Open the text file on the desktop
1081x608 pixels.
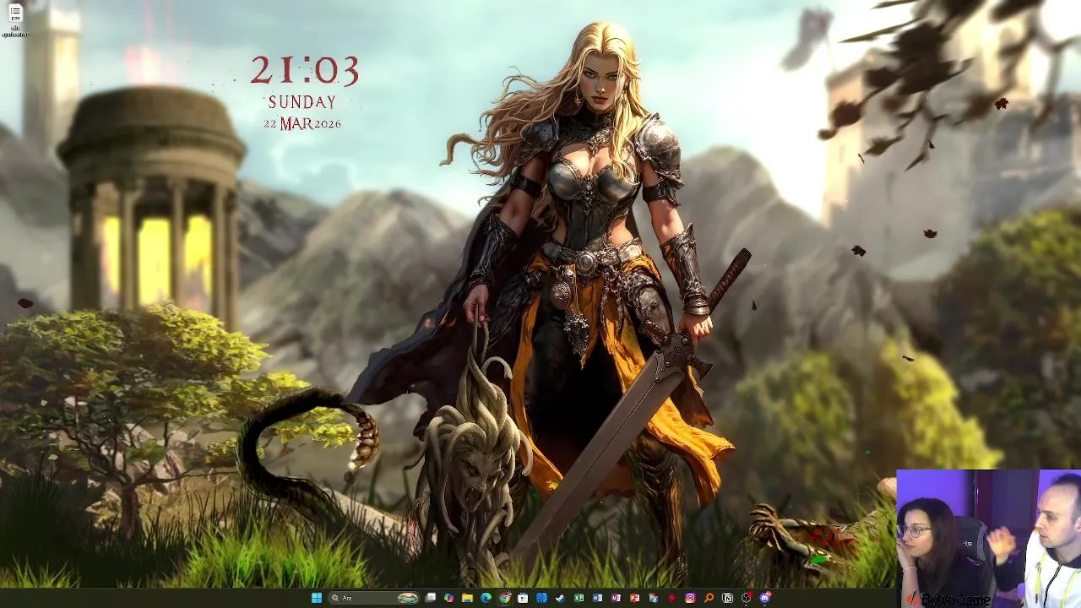pyautogui.click(x=15, y=20)
